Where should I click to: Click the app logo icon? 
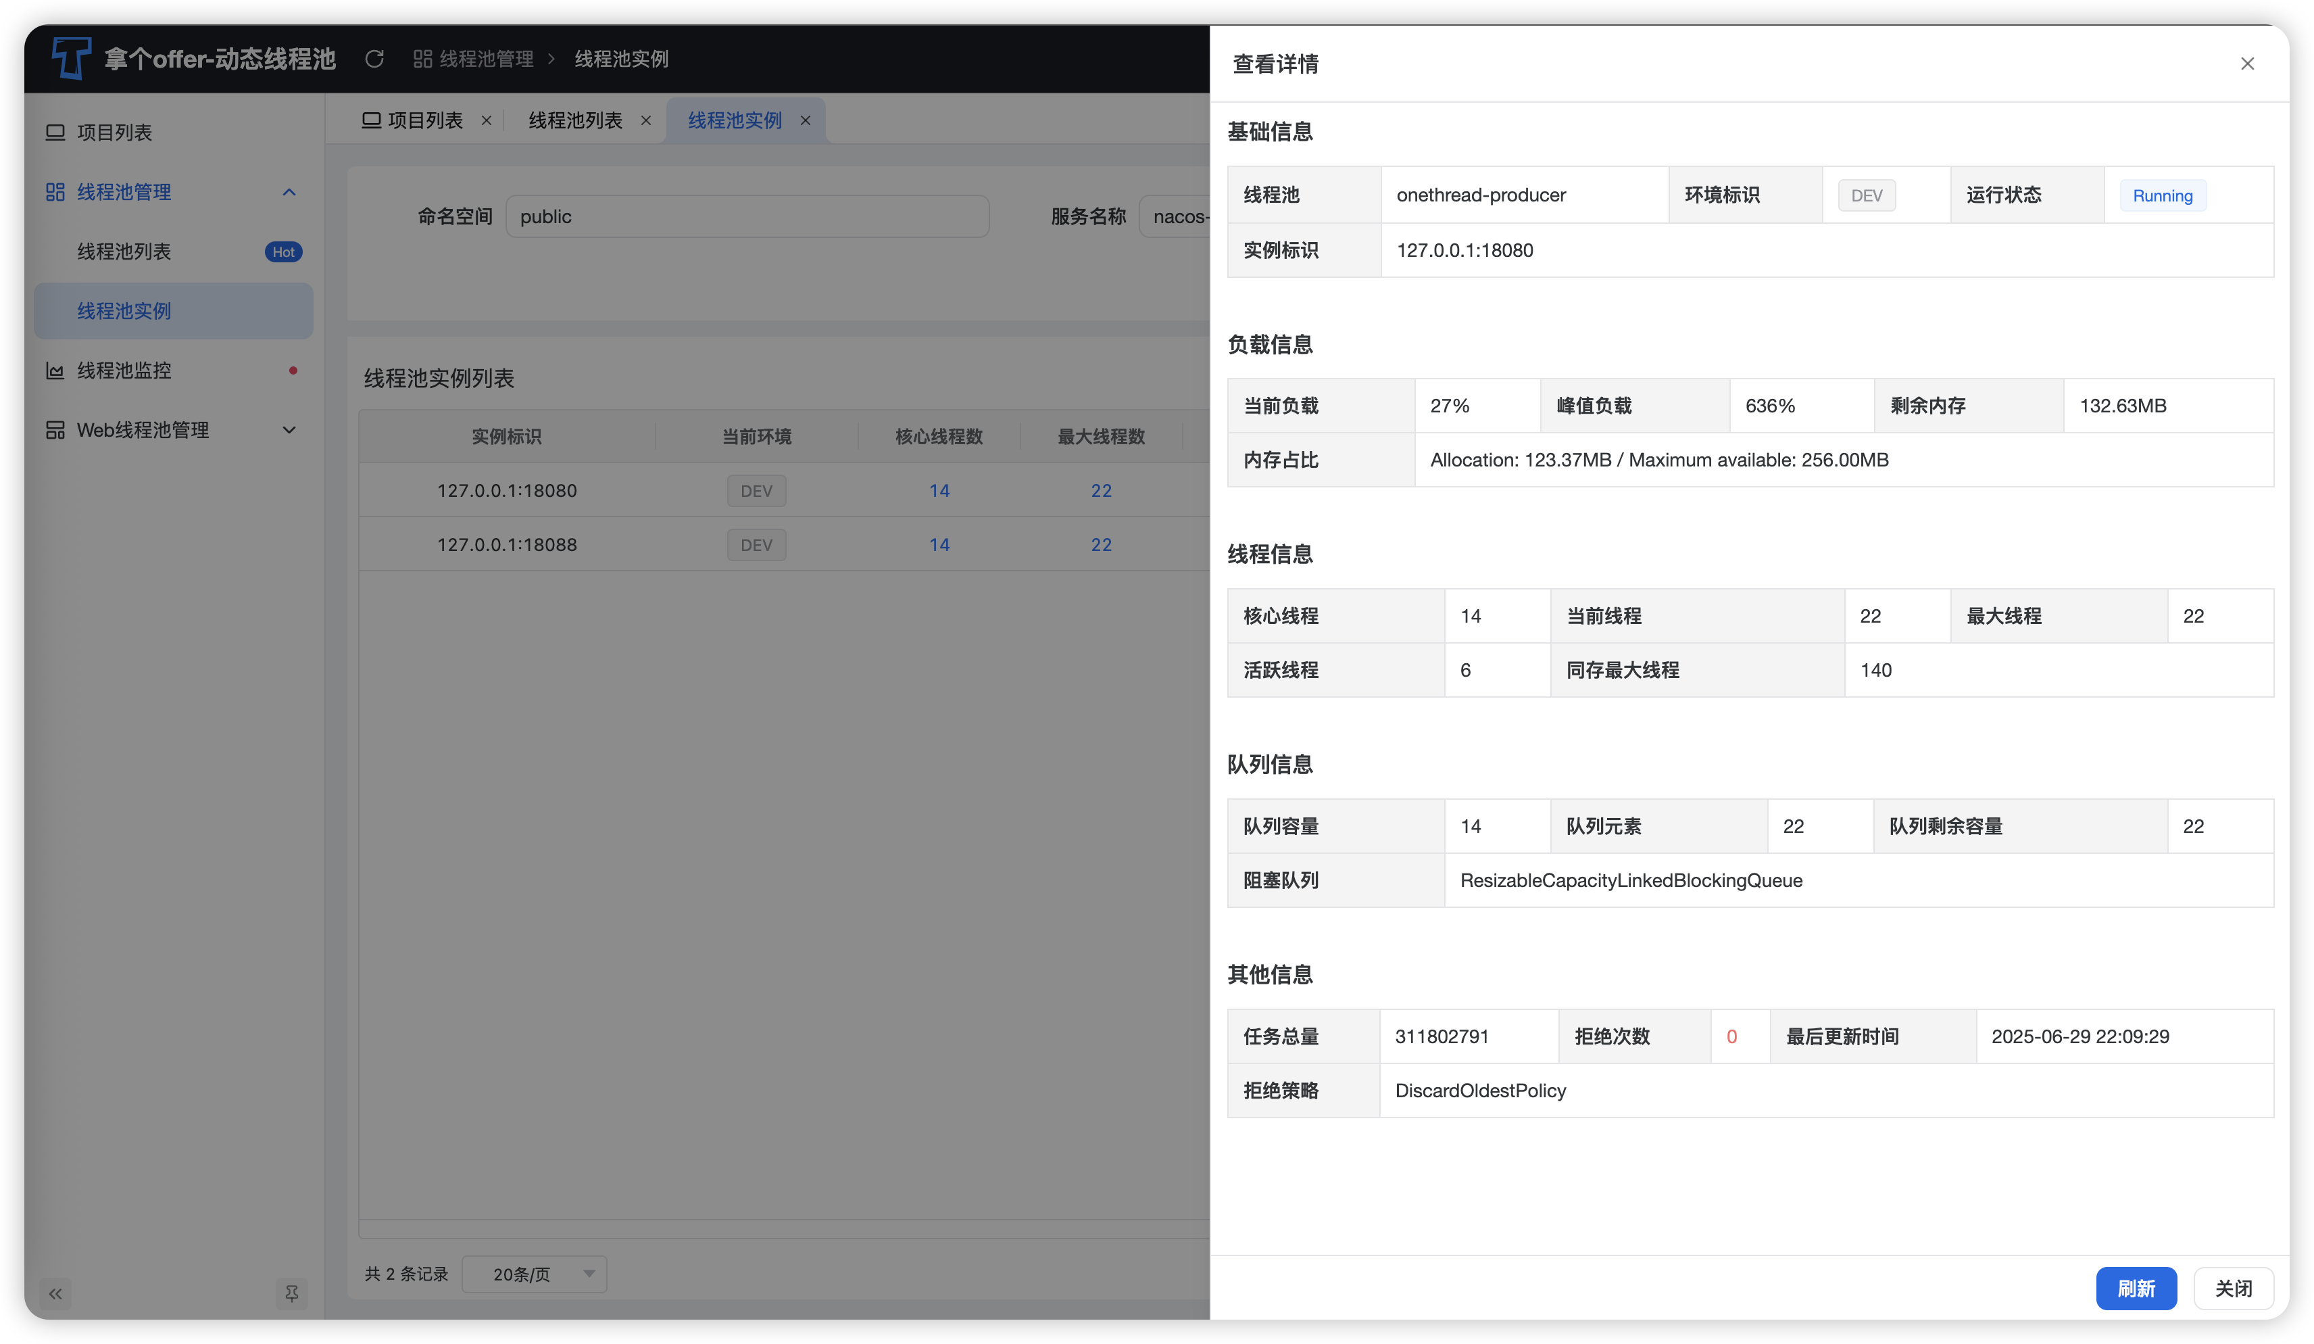[x=71, y=58]
